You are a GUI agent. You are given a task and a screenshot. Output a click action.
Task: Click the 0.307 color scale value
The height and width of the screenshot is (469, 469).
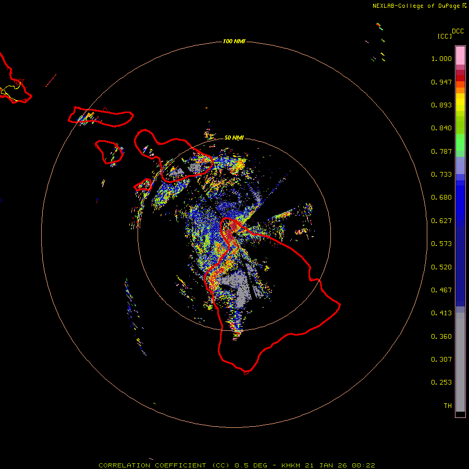click(441, 360)
